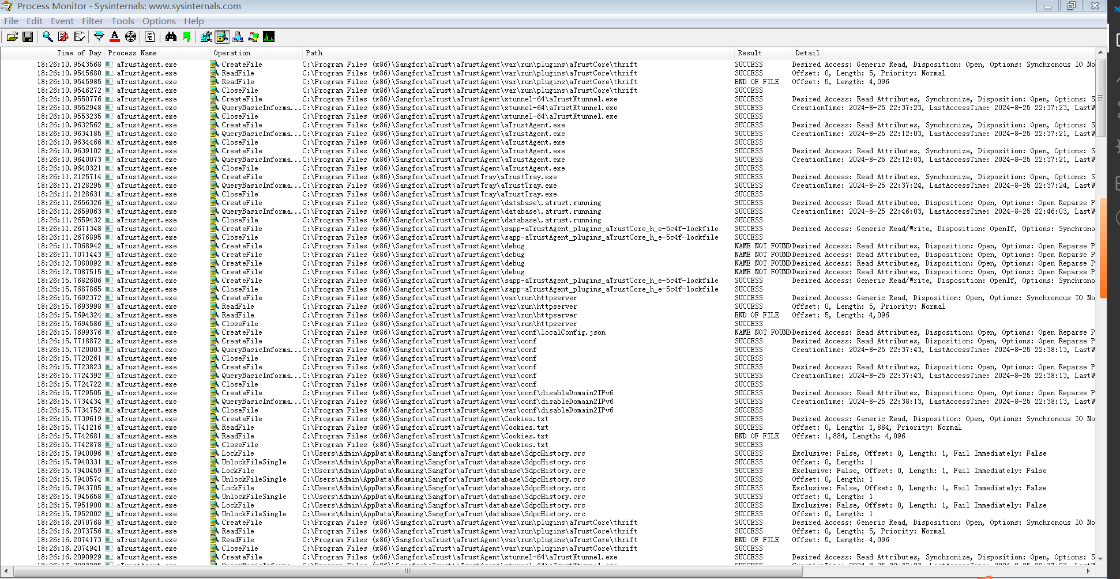Select the END OF FILE result at 18:26:15.7694324
Image resolution: width=1120 pixels, height=579 pixels.
[757, 315]
